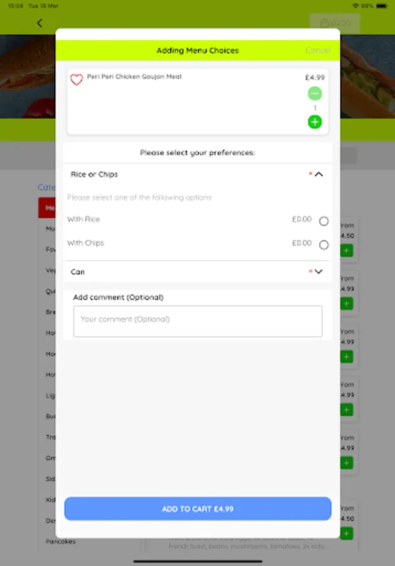395x566 pixels.
Task: Tap ADD TO CART £4.99
Action: pyautogui.click(x=197, y=509)
